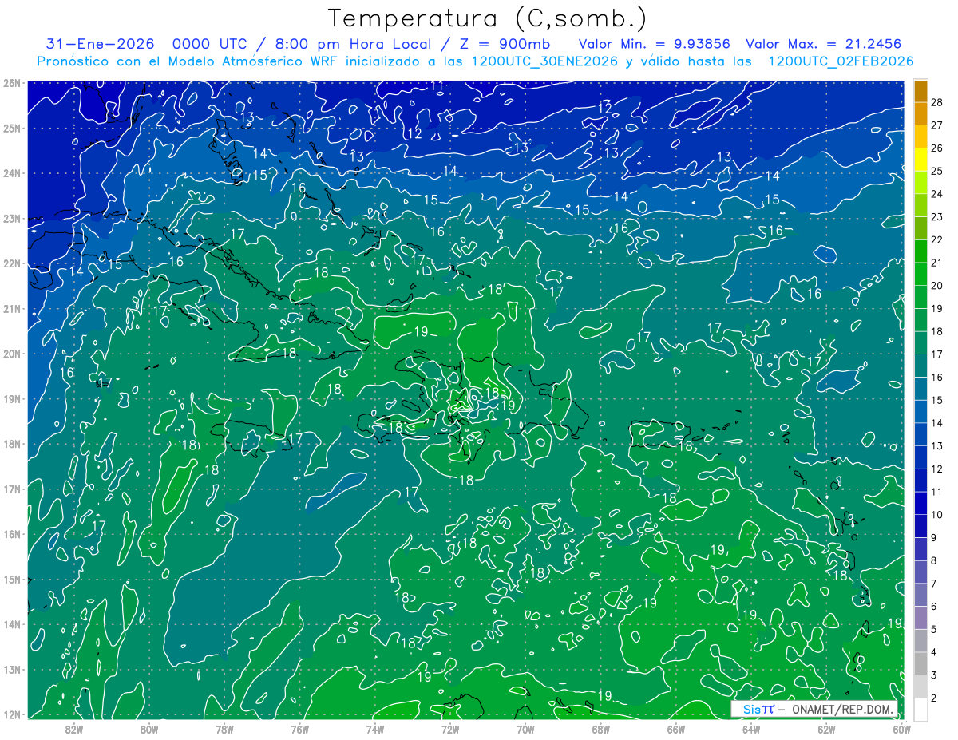The width and height of the screenshot is (958, 740).
Task: Click the '24N' latitude axis label
Action: point(12,173)
